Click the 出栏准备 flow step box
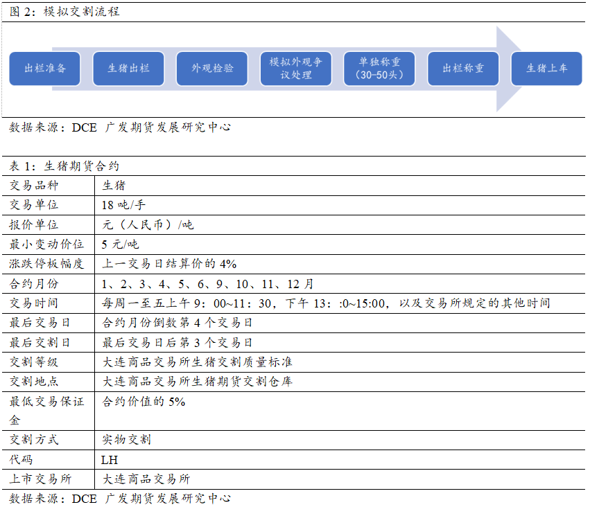 (45, 69)
